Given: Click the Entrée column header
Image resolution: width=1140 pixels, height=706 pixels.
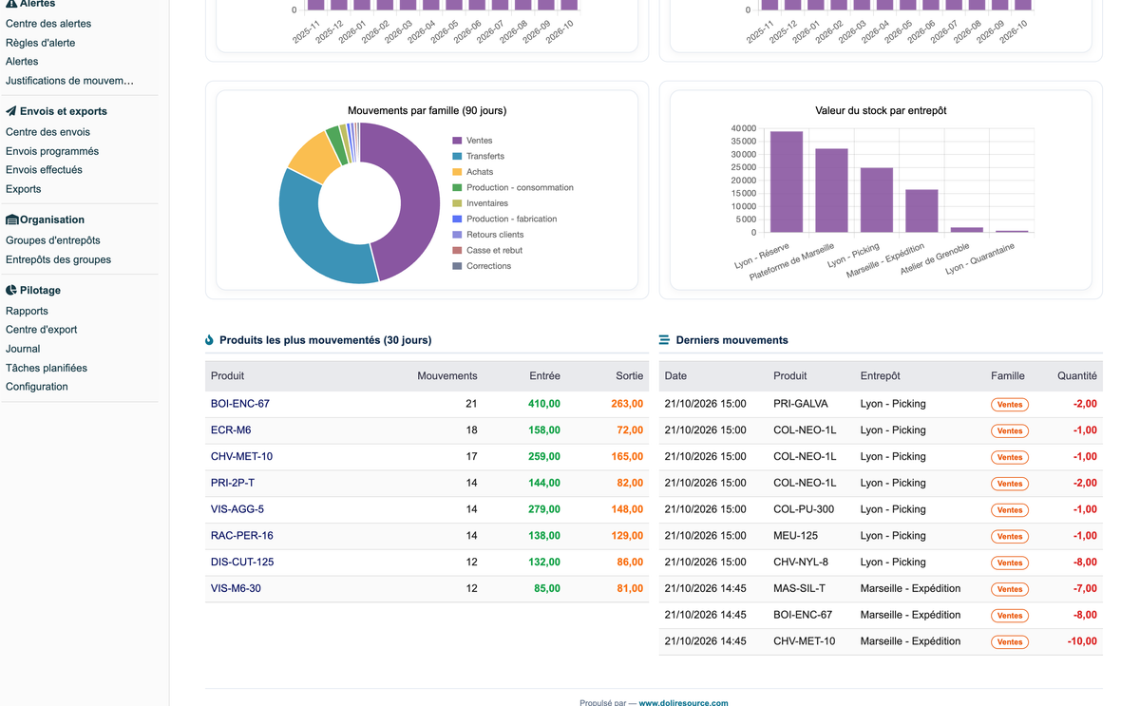Looking at the screenshot, I should pyautogui.click(x=544, y=376).
